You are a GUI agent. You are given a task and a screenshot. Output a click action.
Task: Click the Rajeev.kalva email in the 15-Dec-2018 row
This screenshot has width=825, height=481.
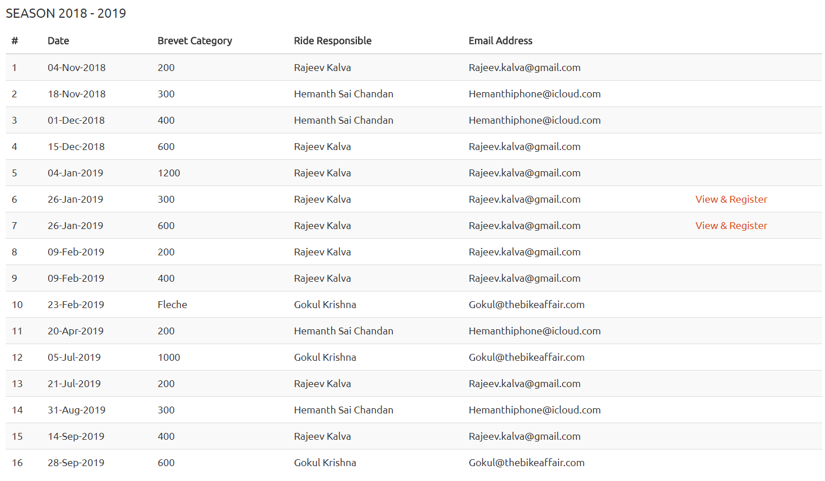525,147
